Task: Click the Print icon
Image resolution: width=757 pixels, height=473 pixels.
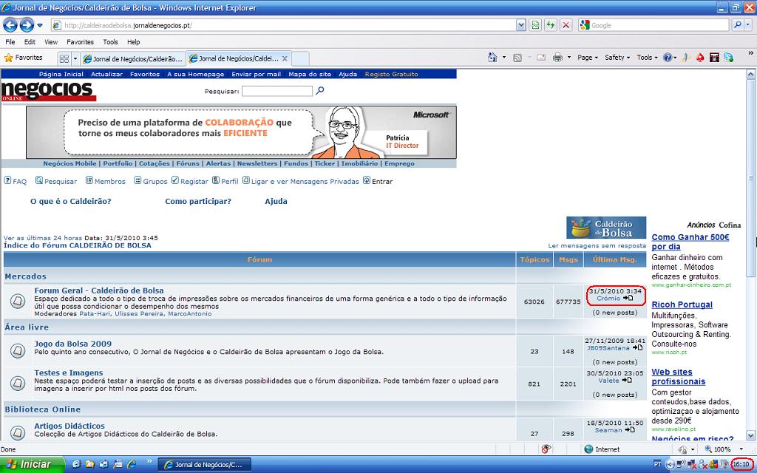Action: 557,58
